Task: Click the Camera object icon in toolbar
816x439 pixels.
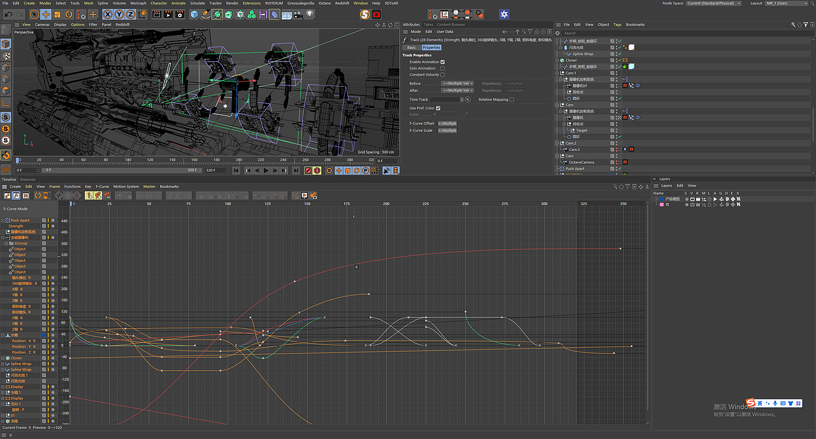Action: (298, 14)
